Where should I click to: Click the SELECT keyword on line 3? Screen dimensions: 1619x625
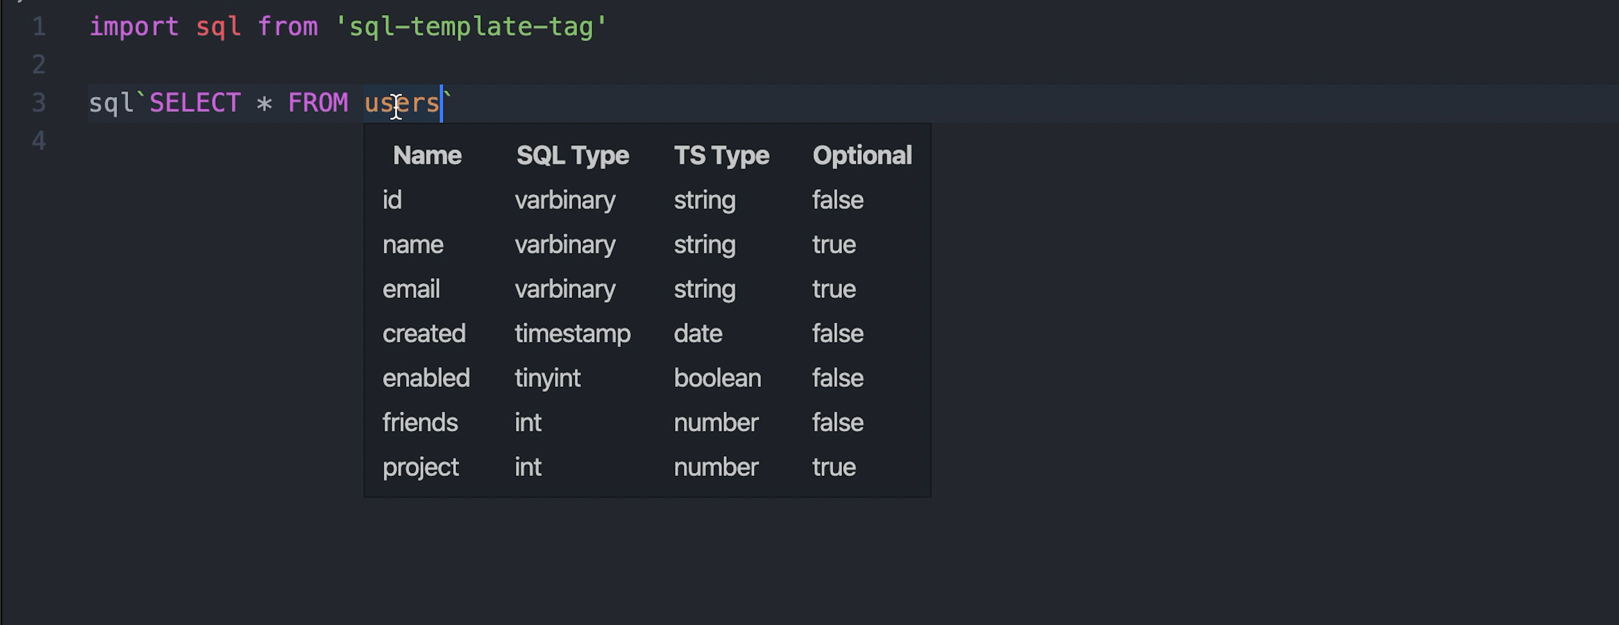(195, 102)
